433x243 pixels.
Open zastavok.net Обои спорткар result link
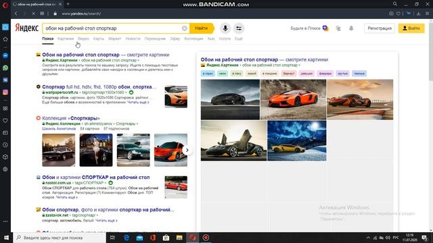pos(108,210)
